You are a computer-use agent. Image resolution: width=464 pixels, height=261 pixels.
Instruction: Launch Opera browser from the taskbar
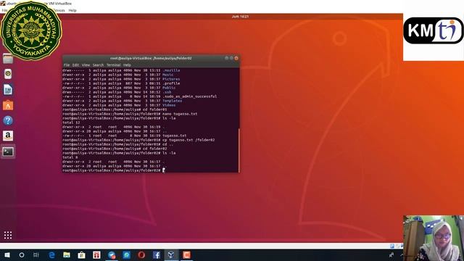[141, 255]
